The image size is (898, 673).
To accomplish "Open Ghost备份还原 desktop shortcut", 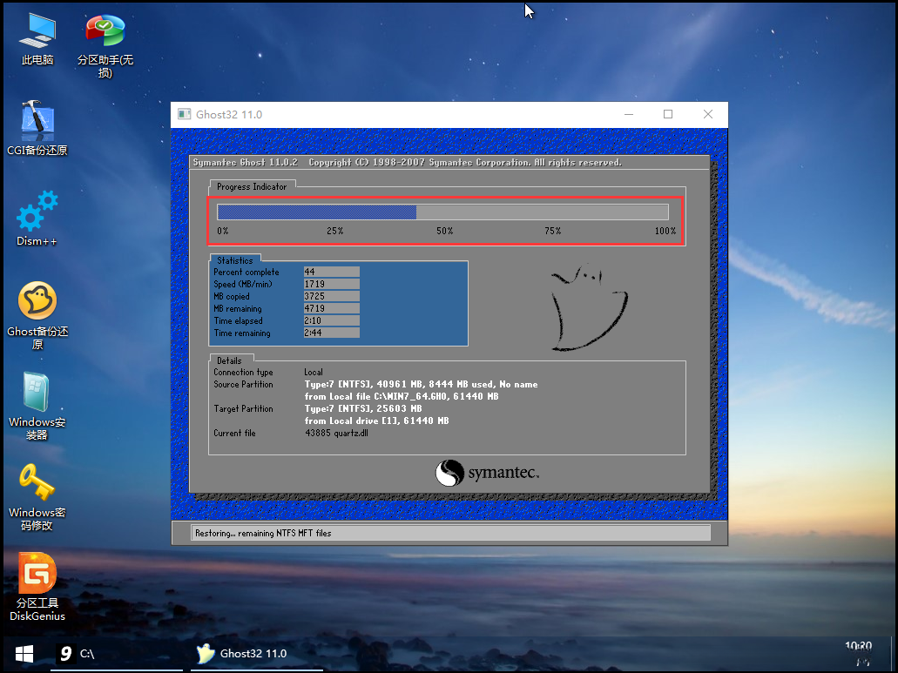I will 37,315.
